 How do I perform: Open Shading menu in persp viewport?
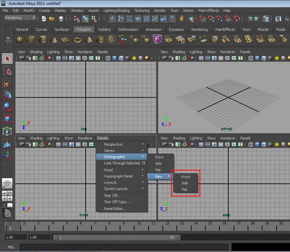(179, 52)
